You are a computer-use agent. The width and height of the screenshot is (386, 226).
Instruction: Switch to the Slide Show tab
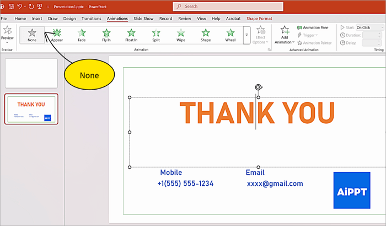click(143, 18)
